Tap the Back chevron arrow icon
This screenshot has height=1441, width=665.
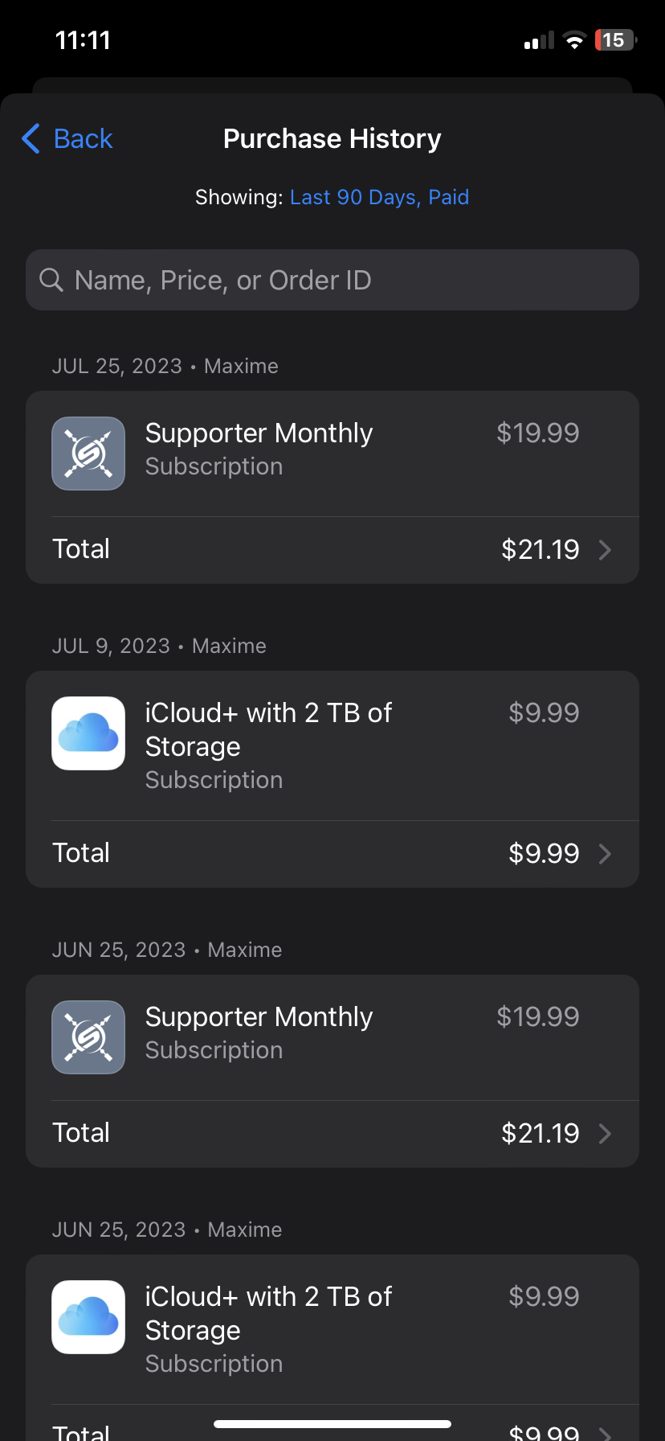click(x=31, y=138)
